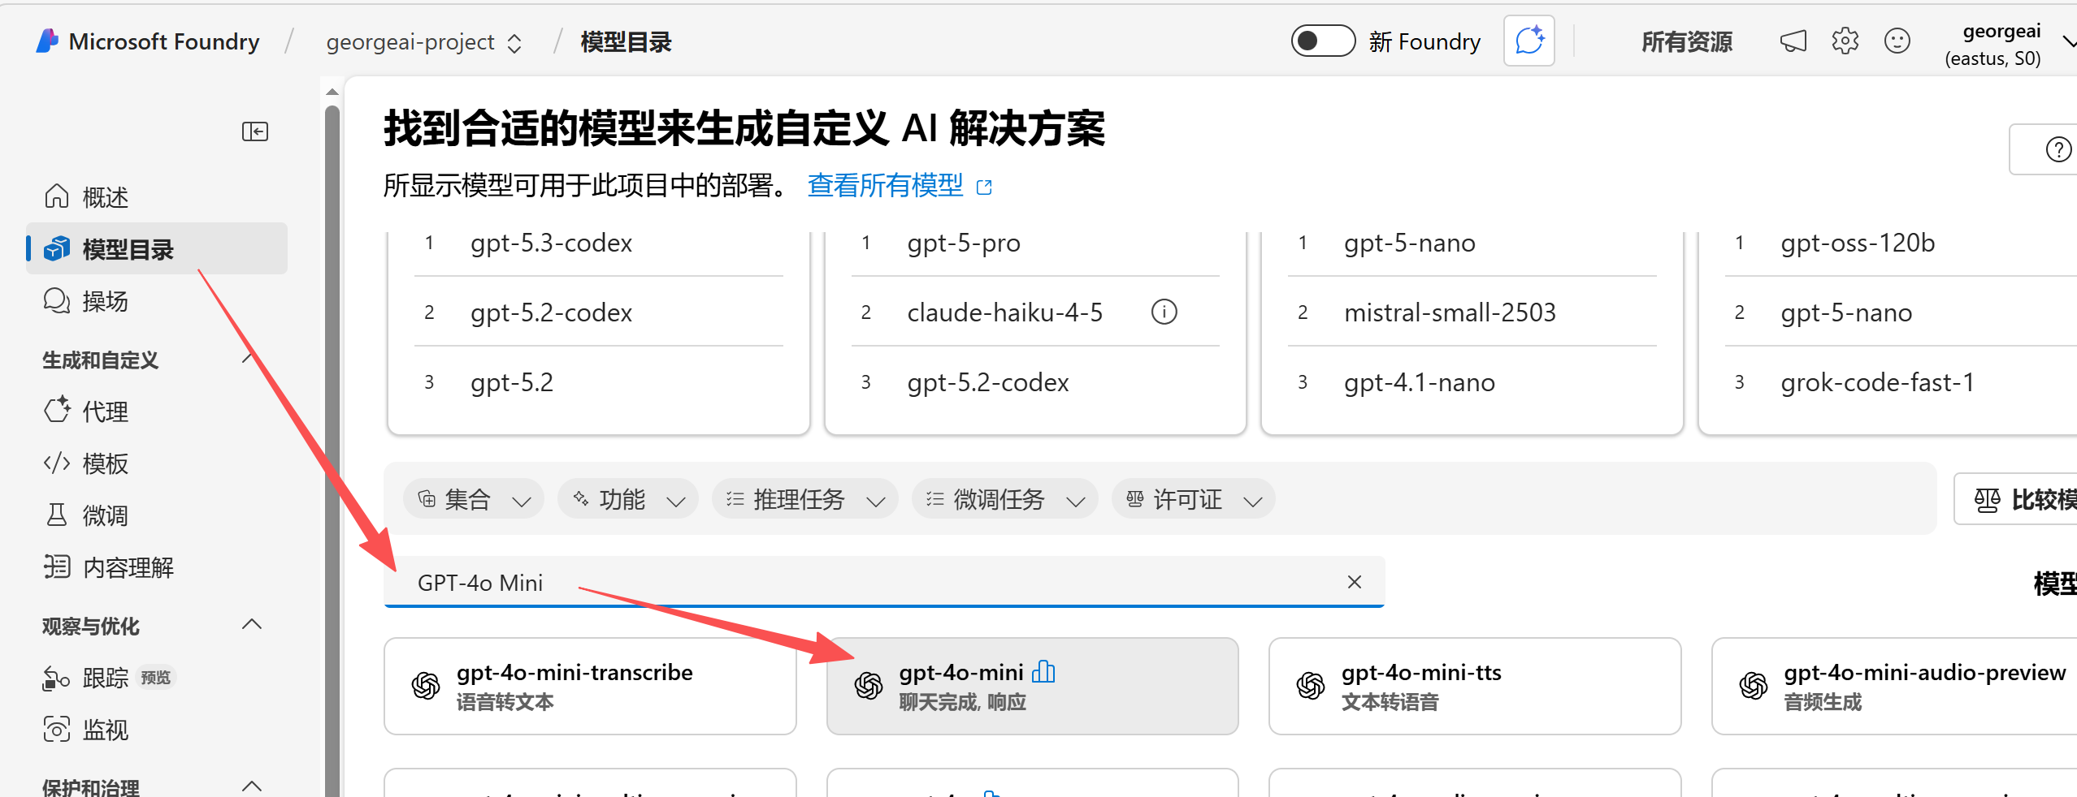This screenshot has width=2077, height=797.
Task: Open 内容理解 in the sidebar
Action: pos(157,567)
